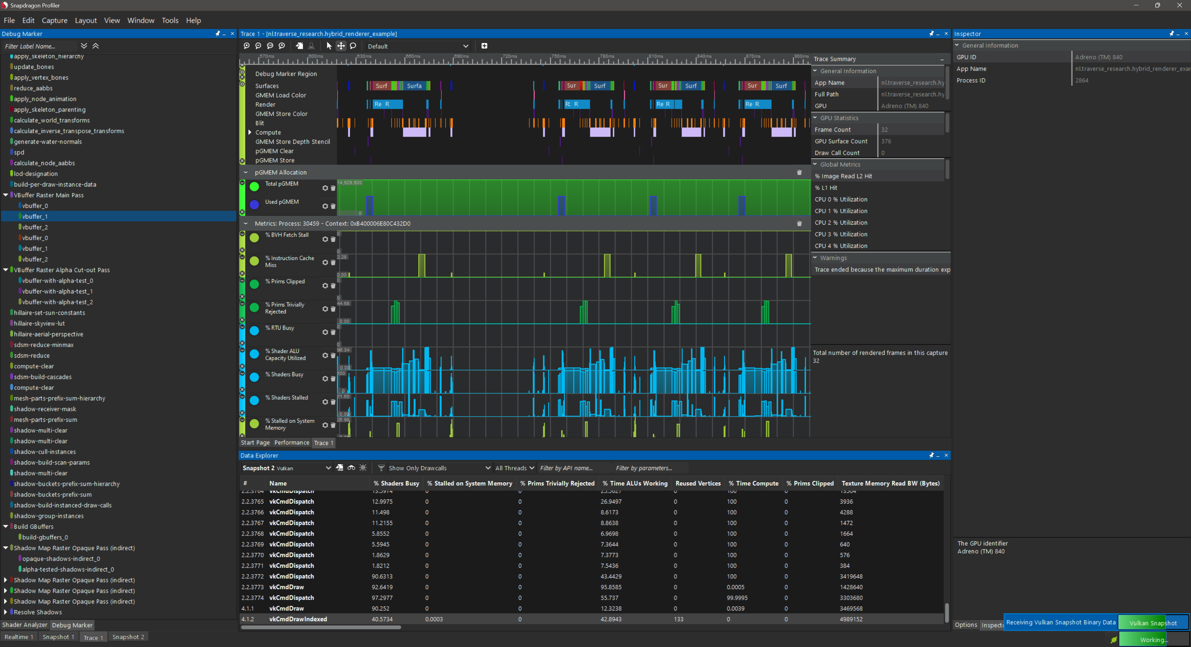Viewport: 1191px width, 647px height.
Task: Export Data Explorer table to CSV
Action: 339,468
